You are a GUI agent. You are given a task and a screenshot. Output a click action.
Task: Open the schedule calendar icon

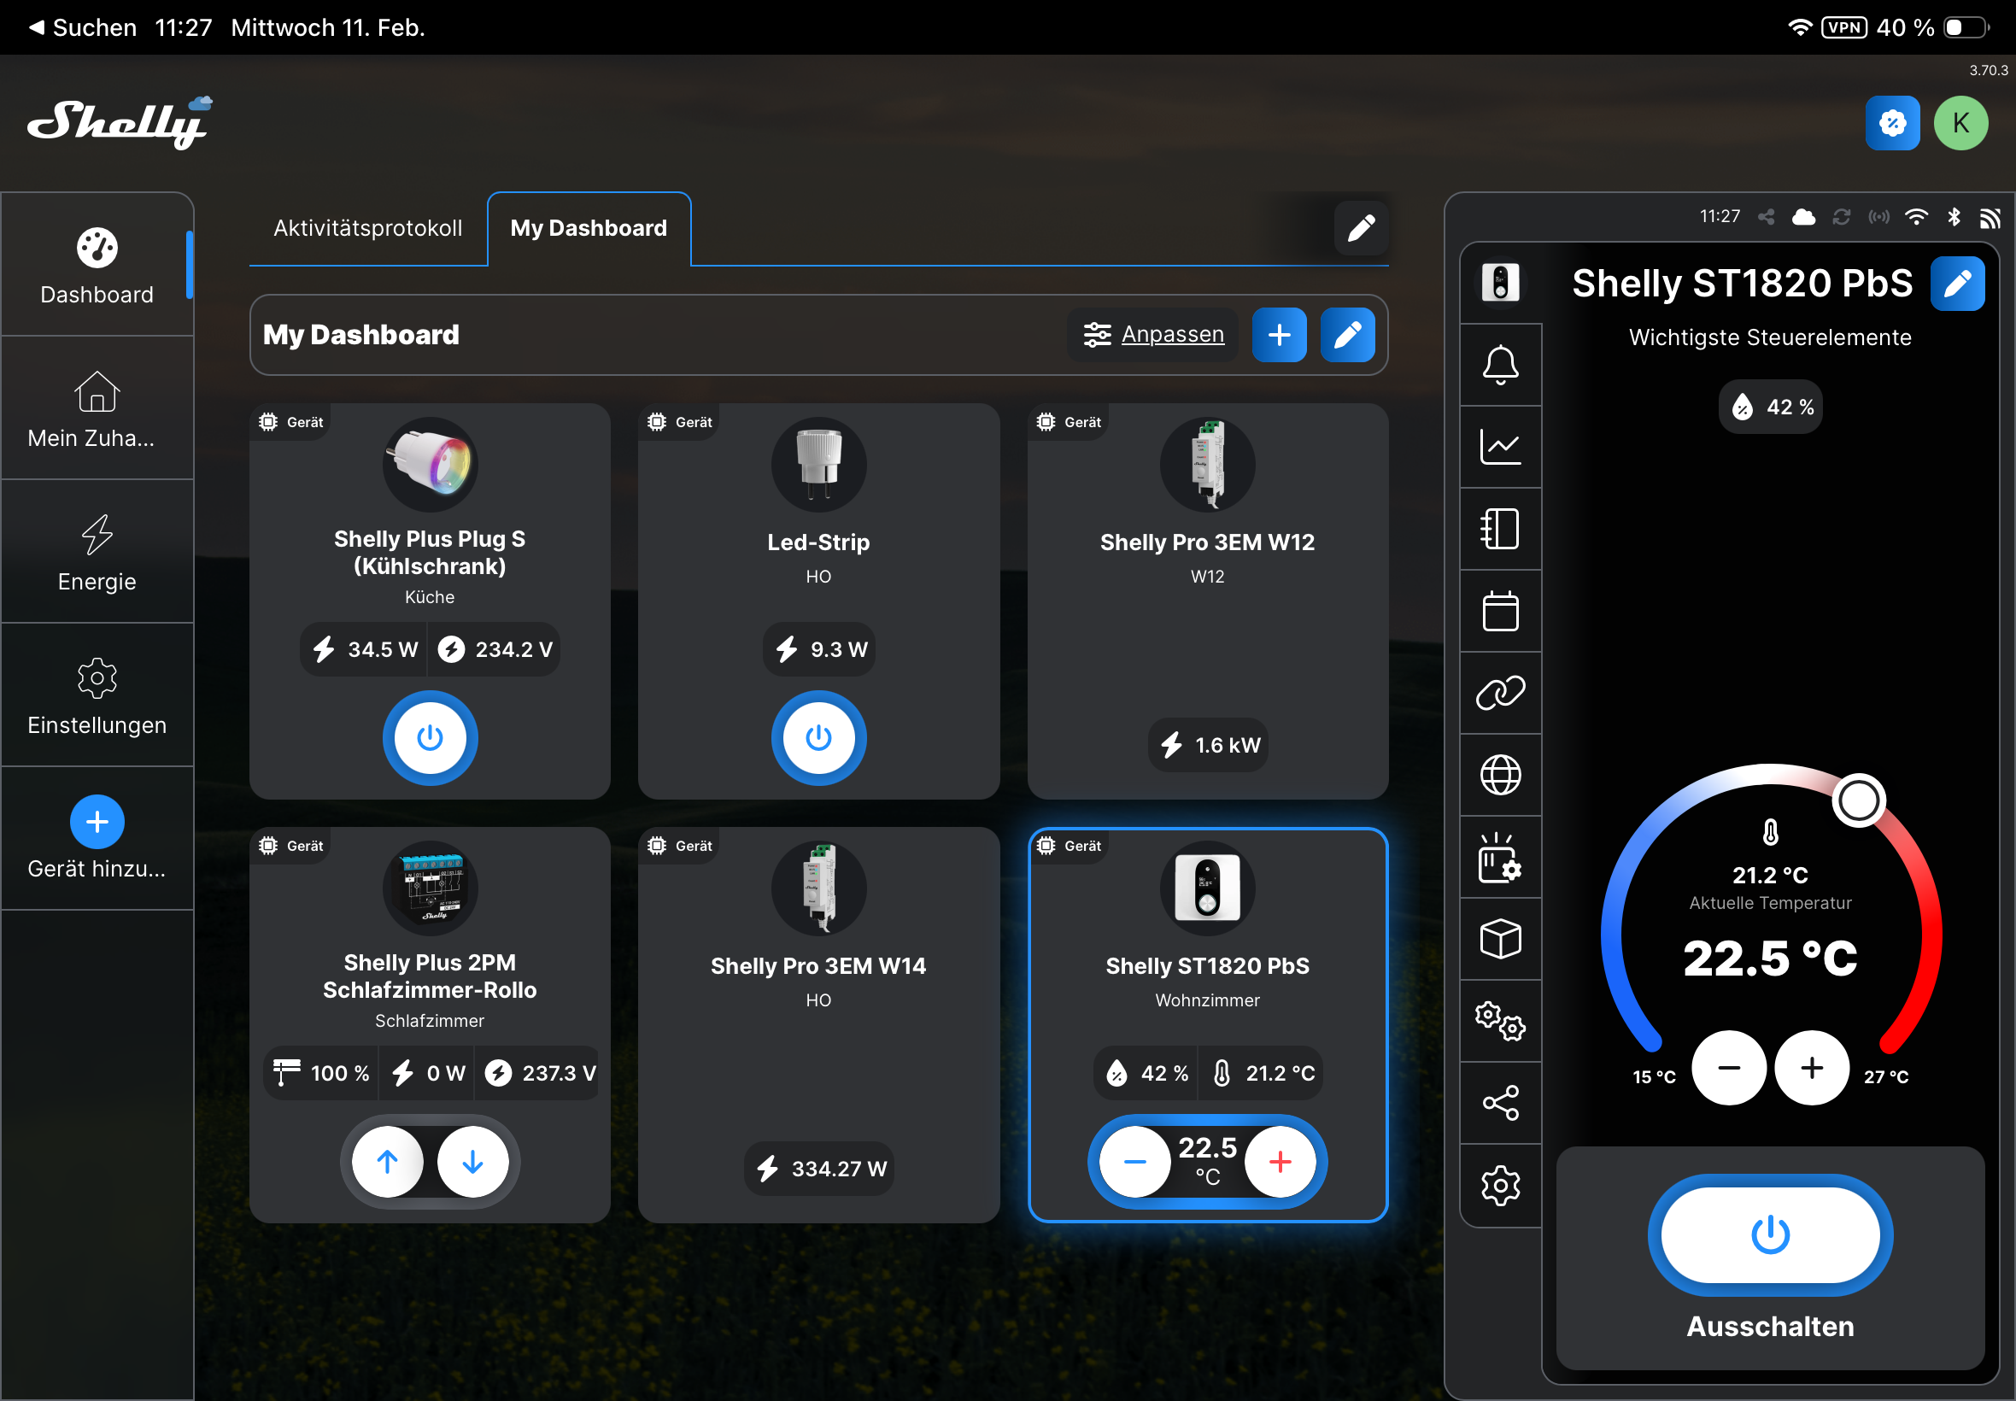[1500, 611]
